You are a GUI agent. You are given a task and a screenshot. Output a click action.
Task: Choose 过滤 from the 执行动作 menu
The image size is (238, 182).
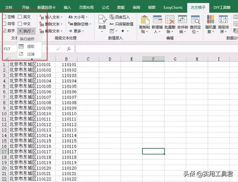coord(30,54)
